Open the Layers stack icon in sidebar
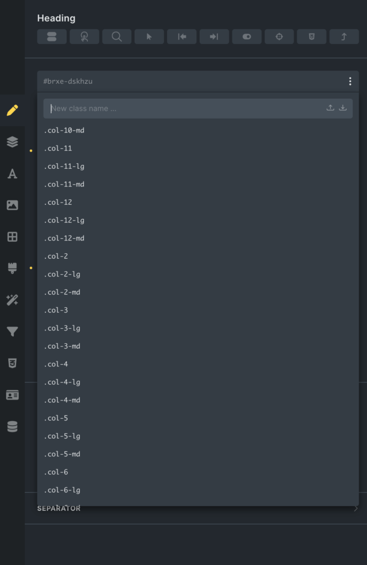Screen dimensions: 367x565 tap(12, 142)
